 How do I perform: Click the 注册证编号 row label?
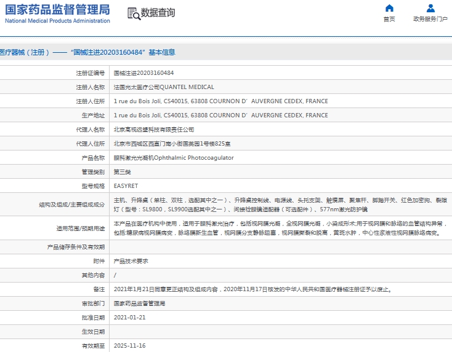[x=91, y=73]
